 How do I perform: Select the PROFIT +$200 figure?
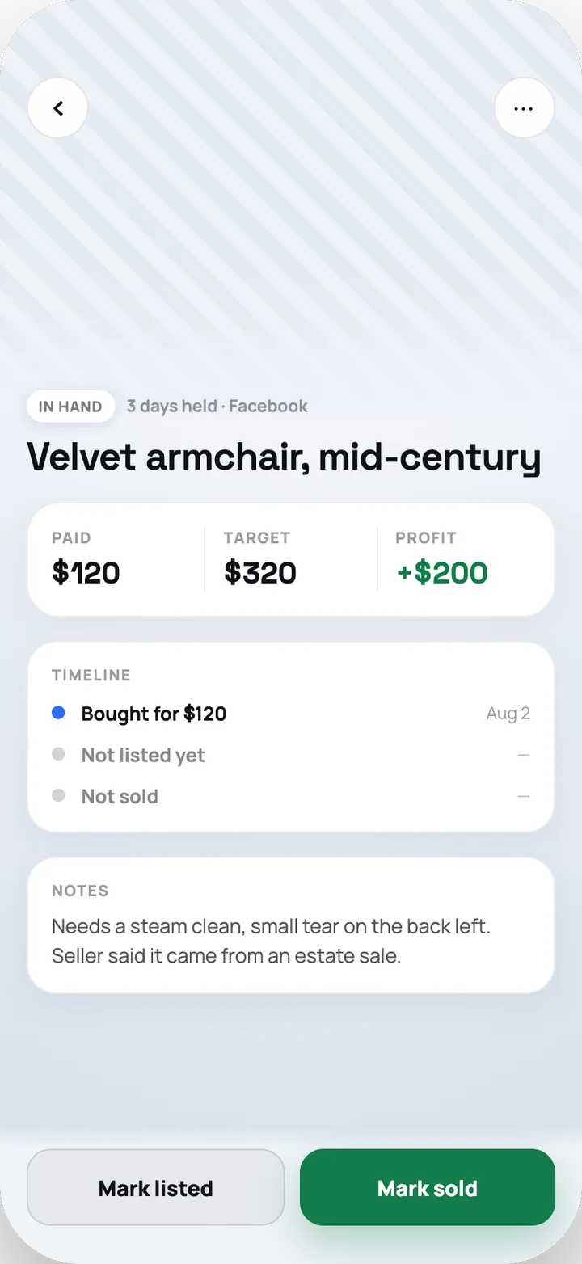(442, 572)
